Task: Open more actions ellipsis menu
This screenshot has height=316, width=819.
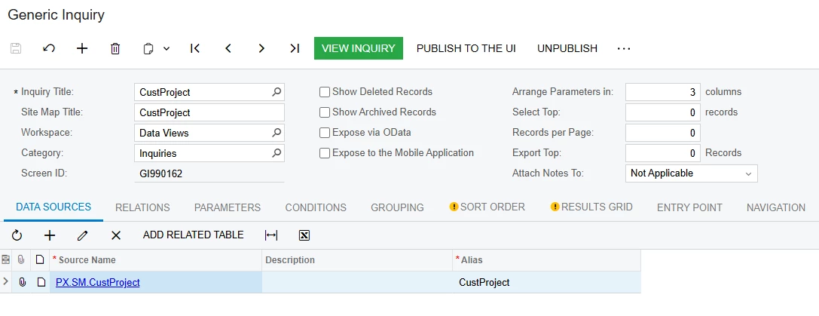Action: tap(624, 48)
